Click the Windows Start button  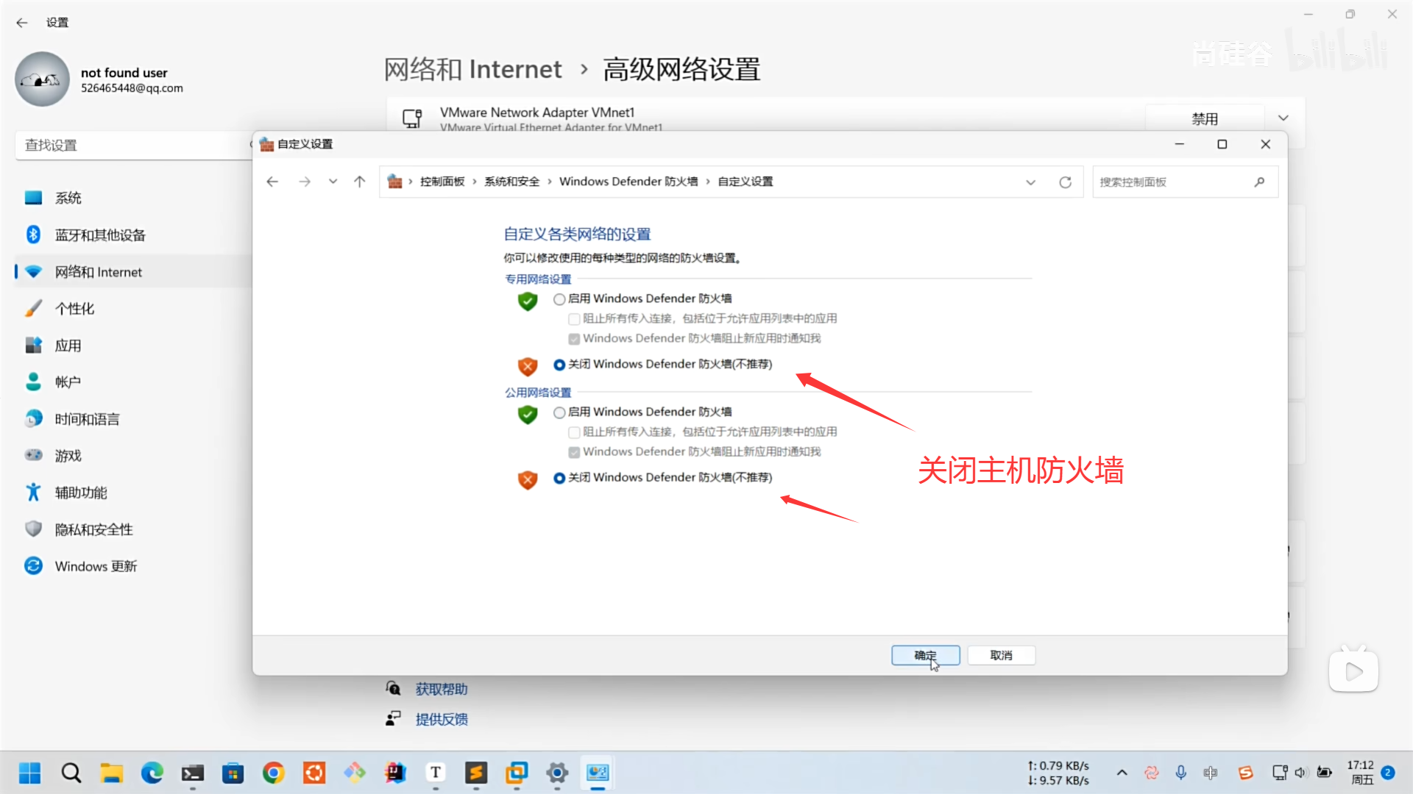[x=30, y=773]
